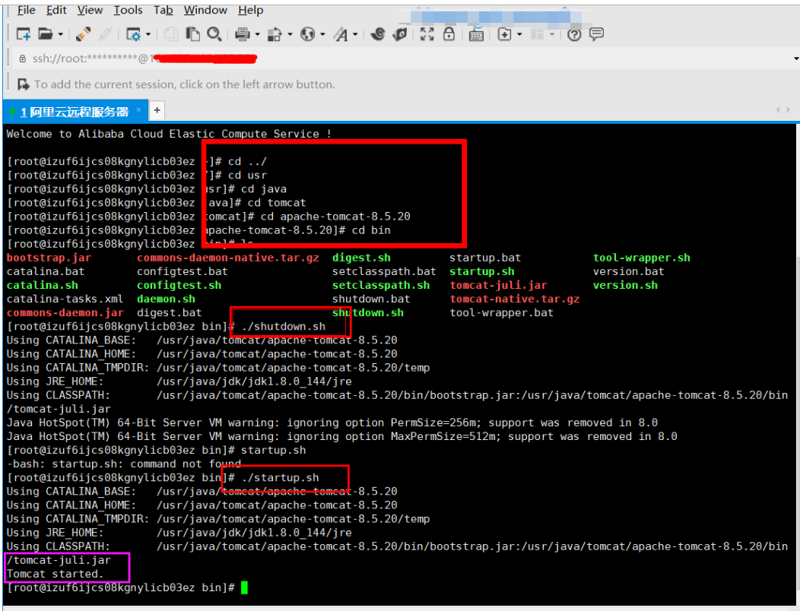Click the keyboard icon
The image size is (800, 611).
pos(476,35)
